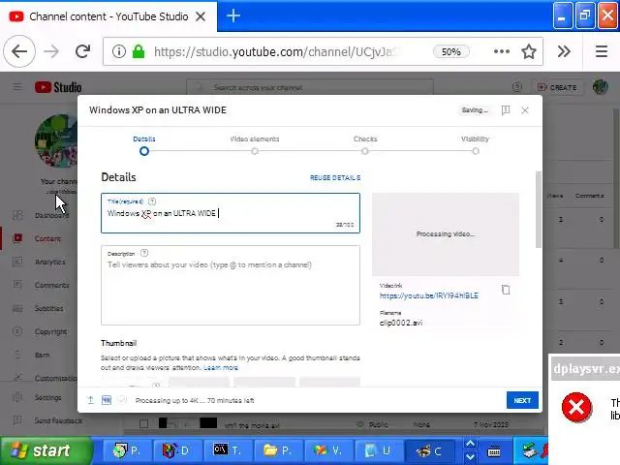Open page actions three-dots menu
620x465 pixels.
click(502, 51)
